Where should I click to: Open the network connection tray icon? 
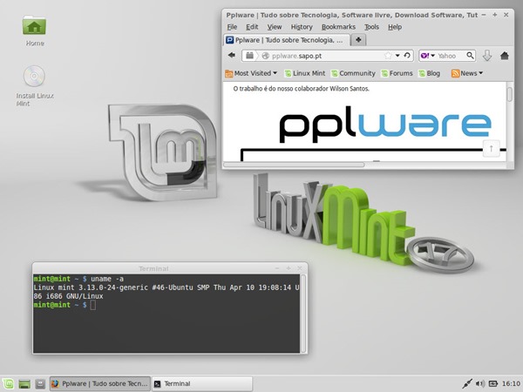467,383
